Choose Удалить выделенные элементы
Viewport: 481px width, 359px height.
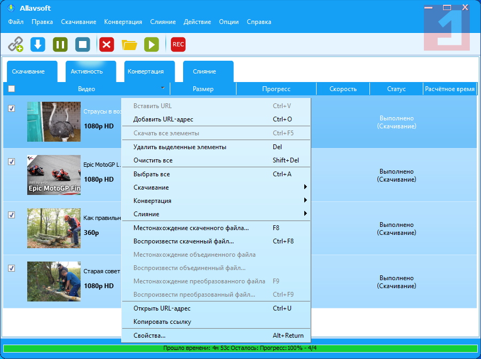pos(216,147)
